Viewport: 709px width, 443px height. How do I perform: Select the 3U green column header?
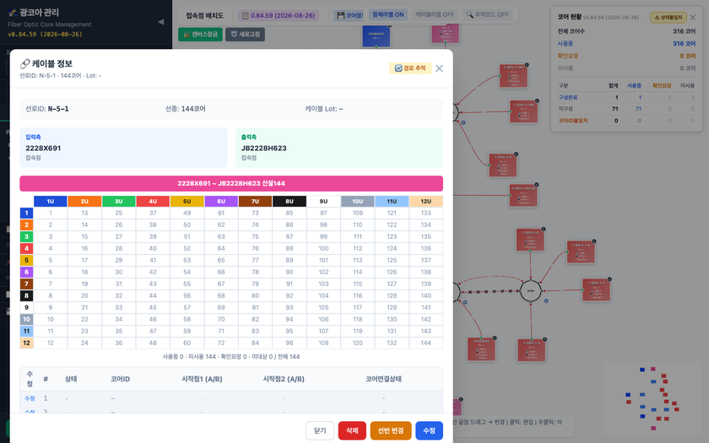click(x=118, y=201)
